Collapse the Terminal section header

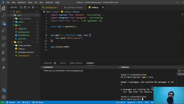(x=119, y=67)
